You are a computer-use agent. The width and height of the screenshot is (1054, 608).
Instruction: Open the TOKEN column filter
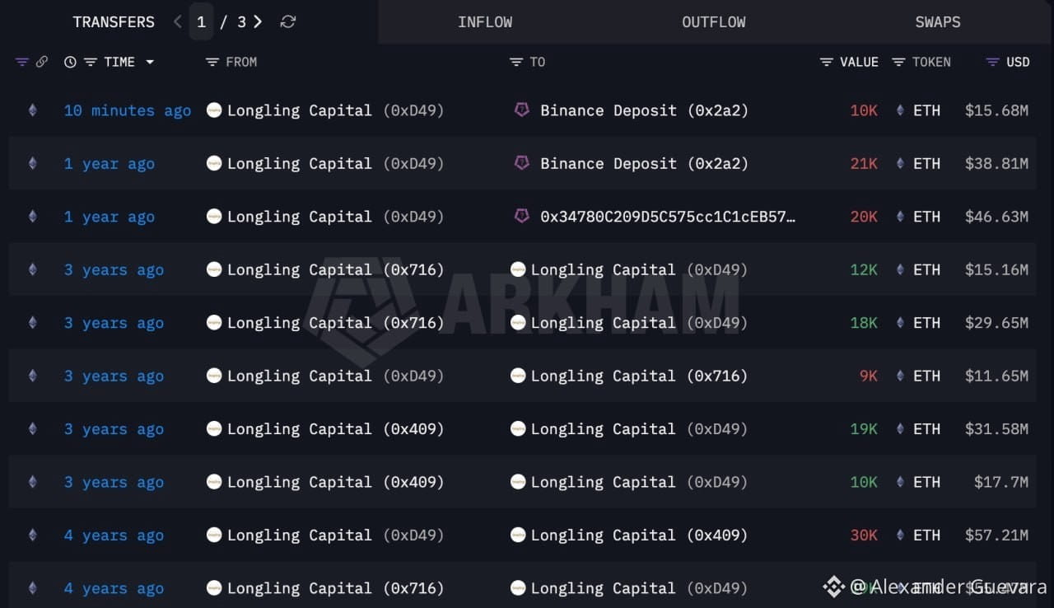(x=899, y=62)
